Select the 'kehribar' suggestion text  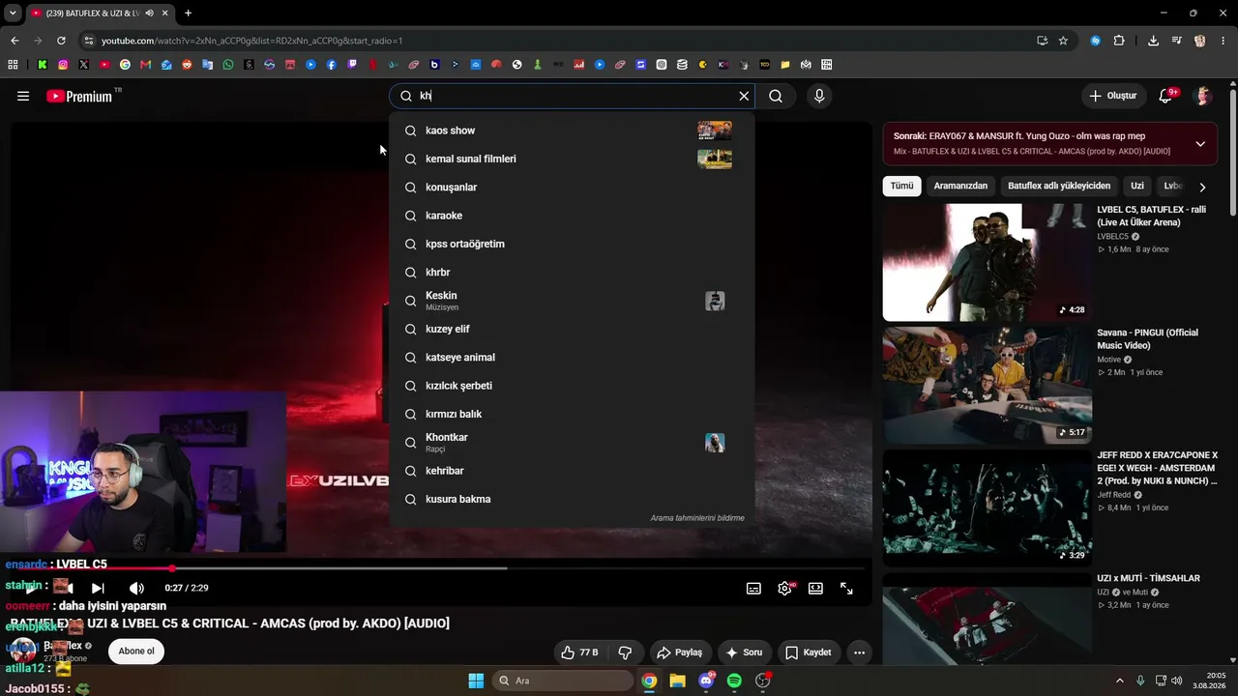(x=445, y=471)
